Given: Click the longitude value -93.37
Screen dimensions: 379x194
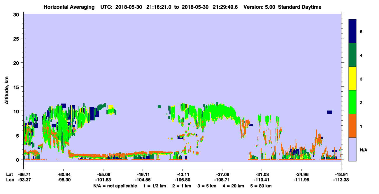Looking at the screenshot, I should tap(24, 180).
